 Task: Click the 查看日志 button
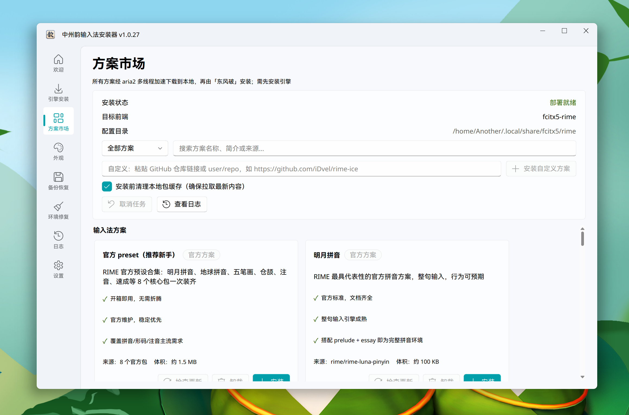[182, 204]
